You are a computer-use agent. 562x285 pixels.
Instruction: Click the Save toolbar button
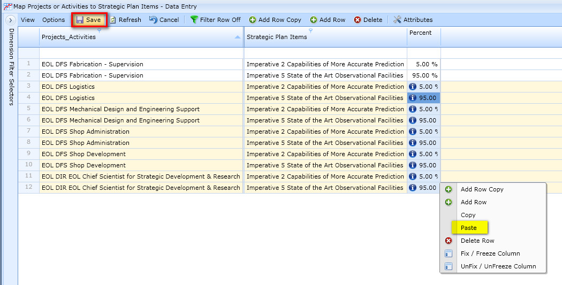click(88, 20)
